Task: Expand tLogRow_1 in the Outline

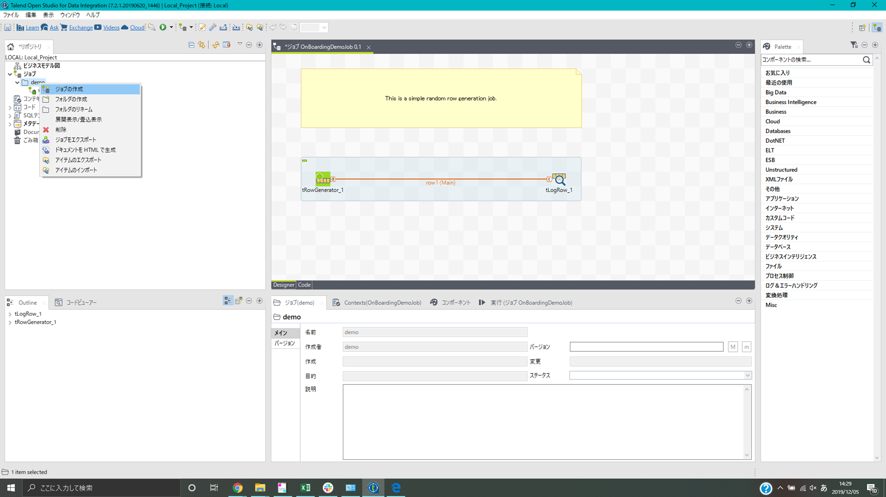Action: pos(10,314)
